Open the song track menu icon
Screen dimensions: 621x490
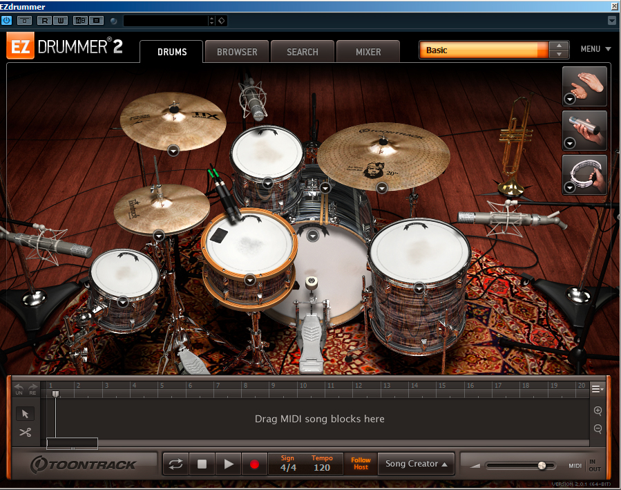click(597, 389)
